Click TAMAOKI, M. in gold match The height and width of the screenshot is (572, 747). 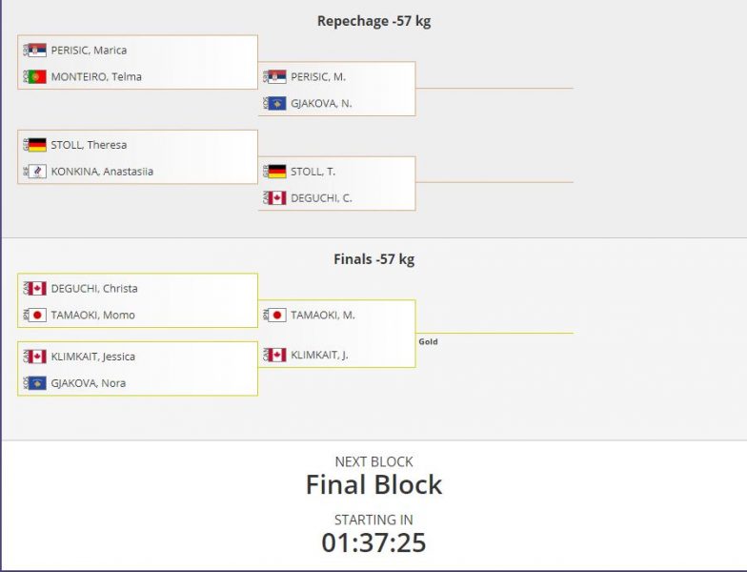(322, 315)
